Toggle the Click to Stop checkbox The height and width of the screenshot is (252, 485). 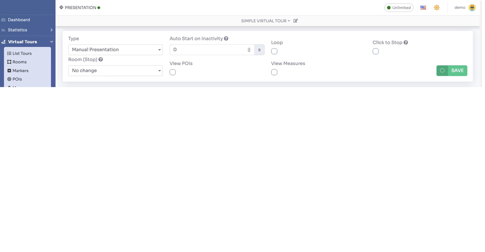pyautogui.click(x=376, y=51)
